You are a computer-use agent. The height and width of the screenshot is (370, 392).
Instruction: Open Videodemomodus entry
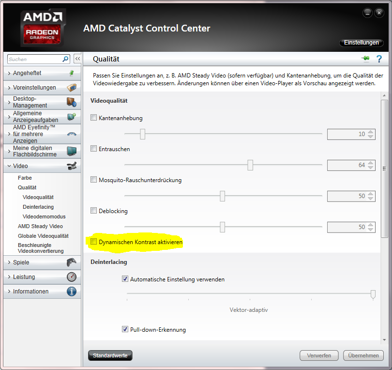click(44, 216)
